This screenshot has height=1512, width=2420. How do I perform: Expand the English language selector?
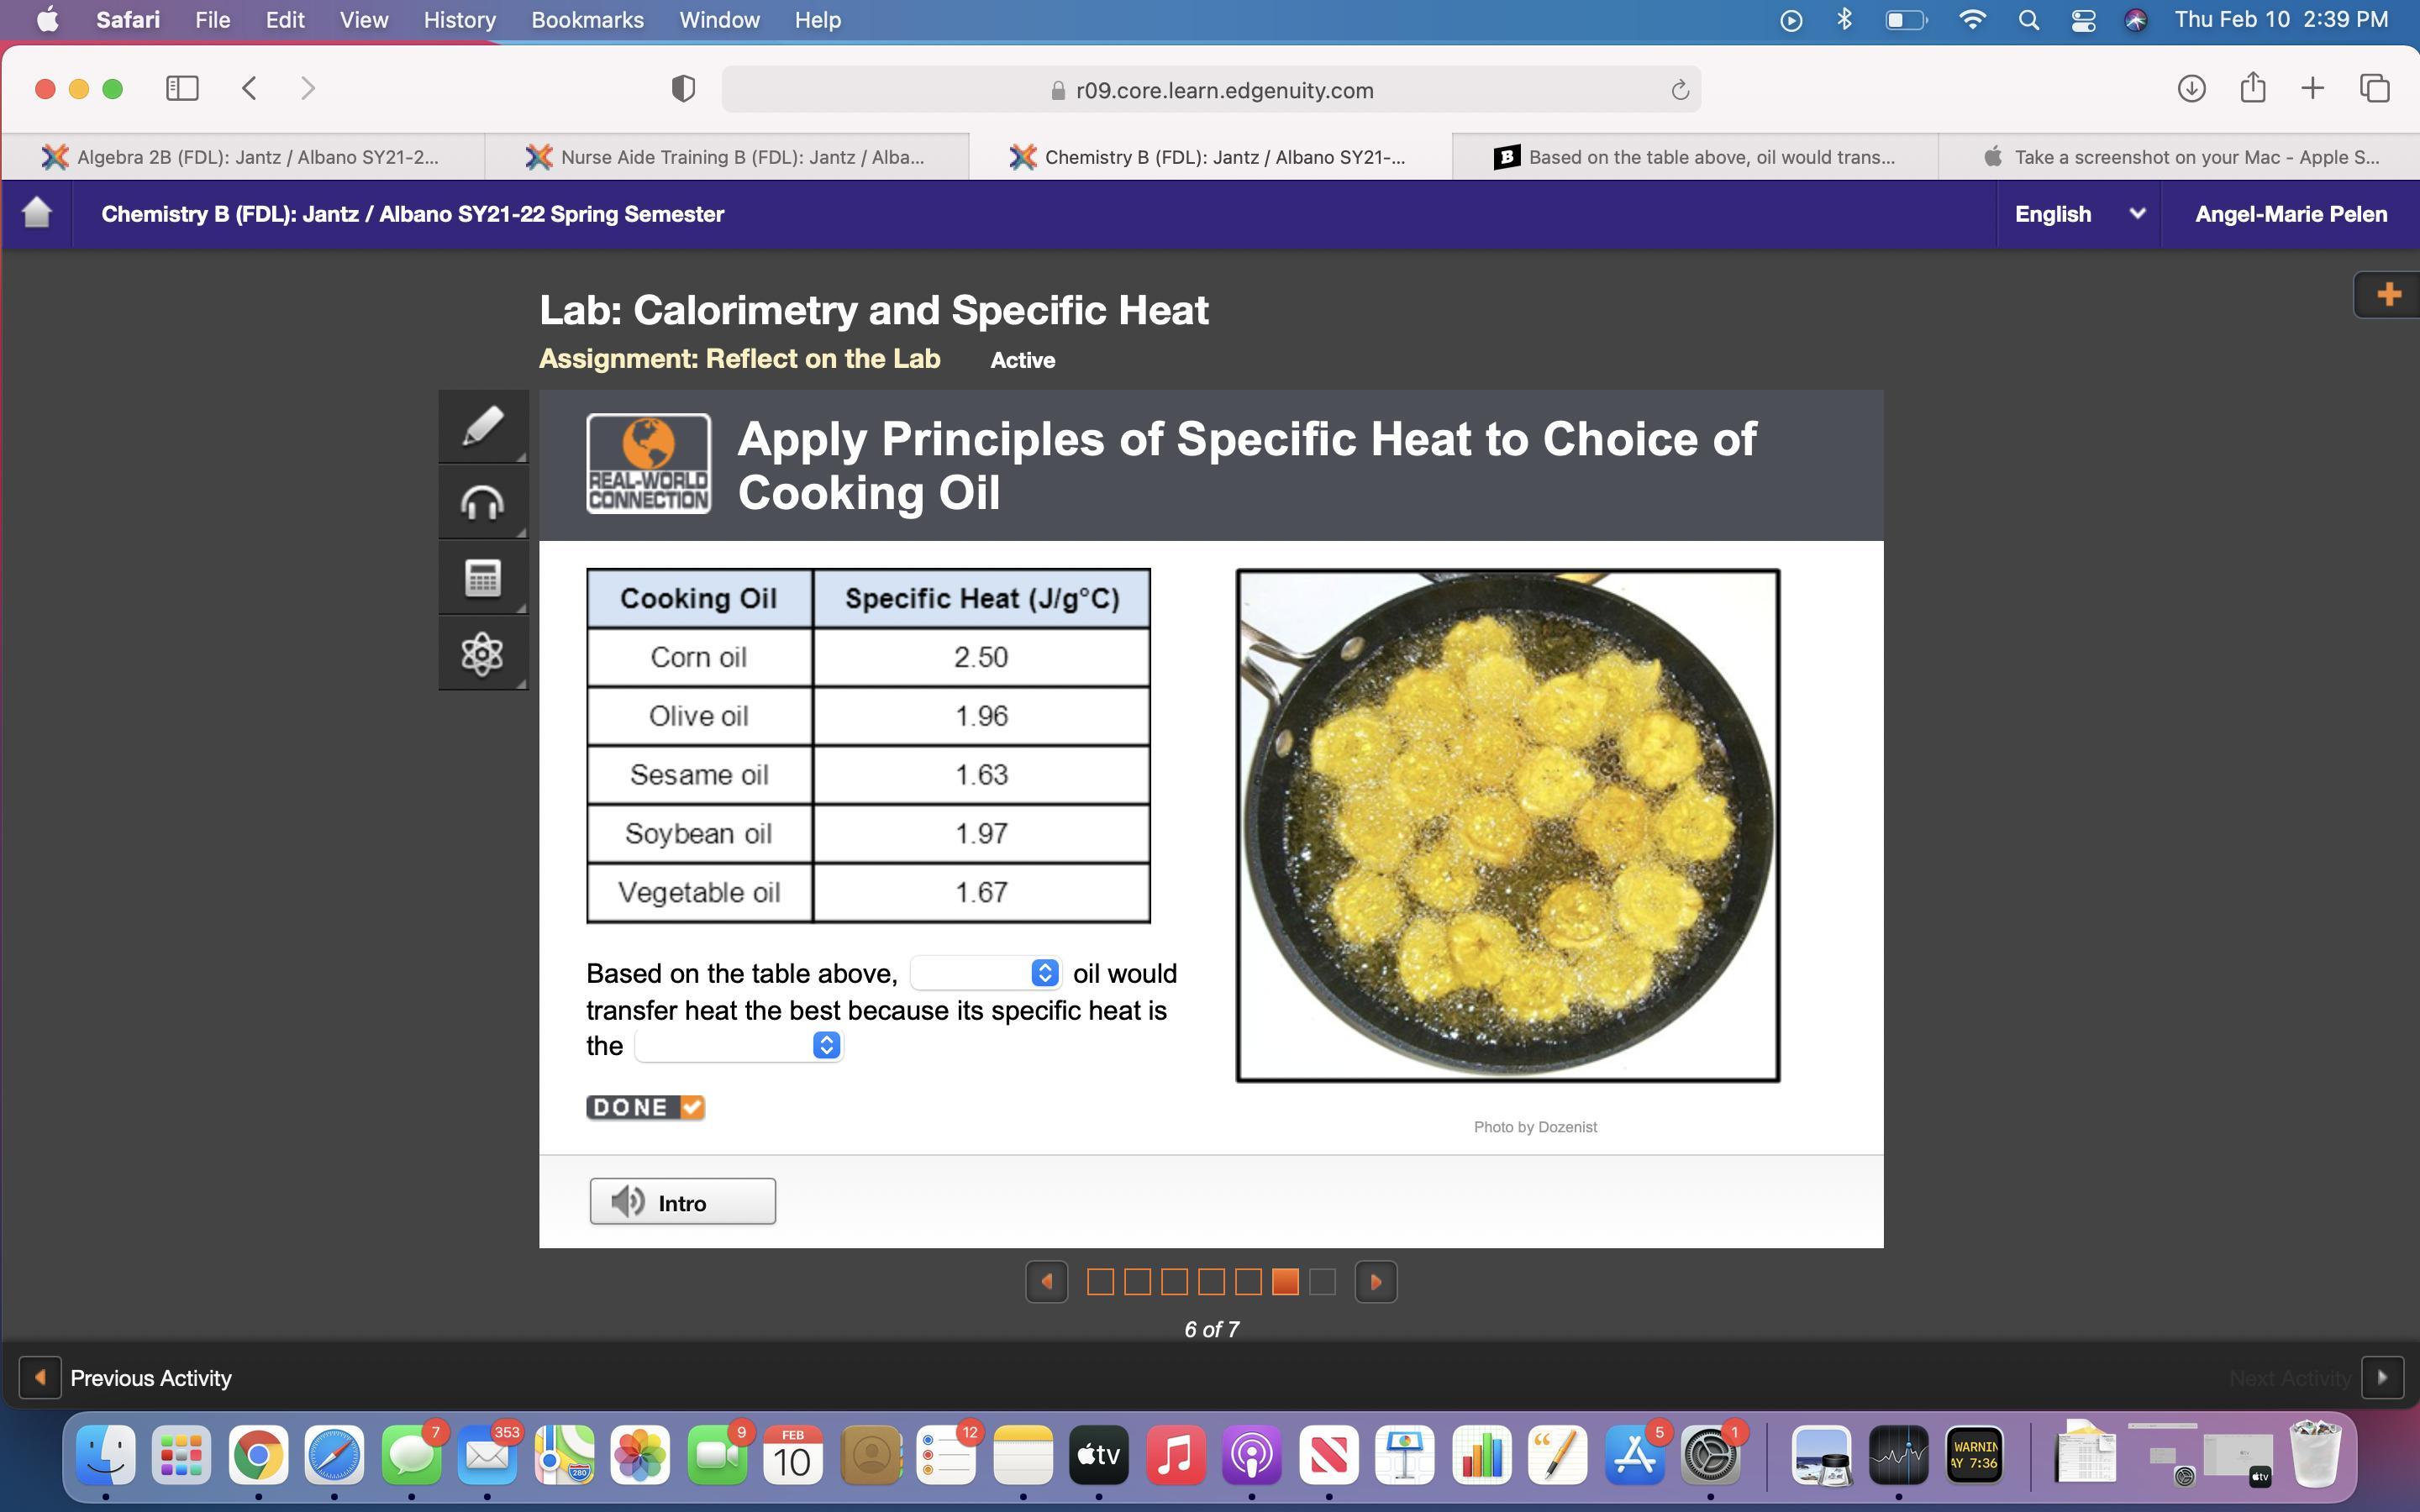tap(2078, 214)
